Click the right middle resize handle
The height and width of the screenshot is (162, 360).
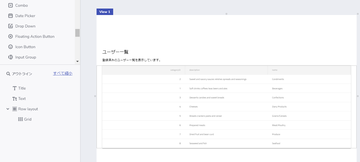pyautogui.click(x=358, y=96)
